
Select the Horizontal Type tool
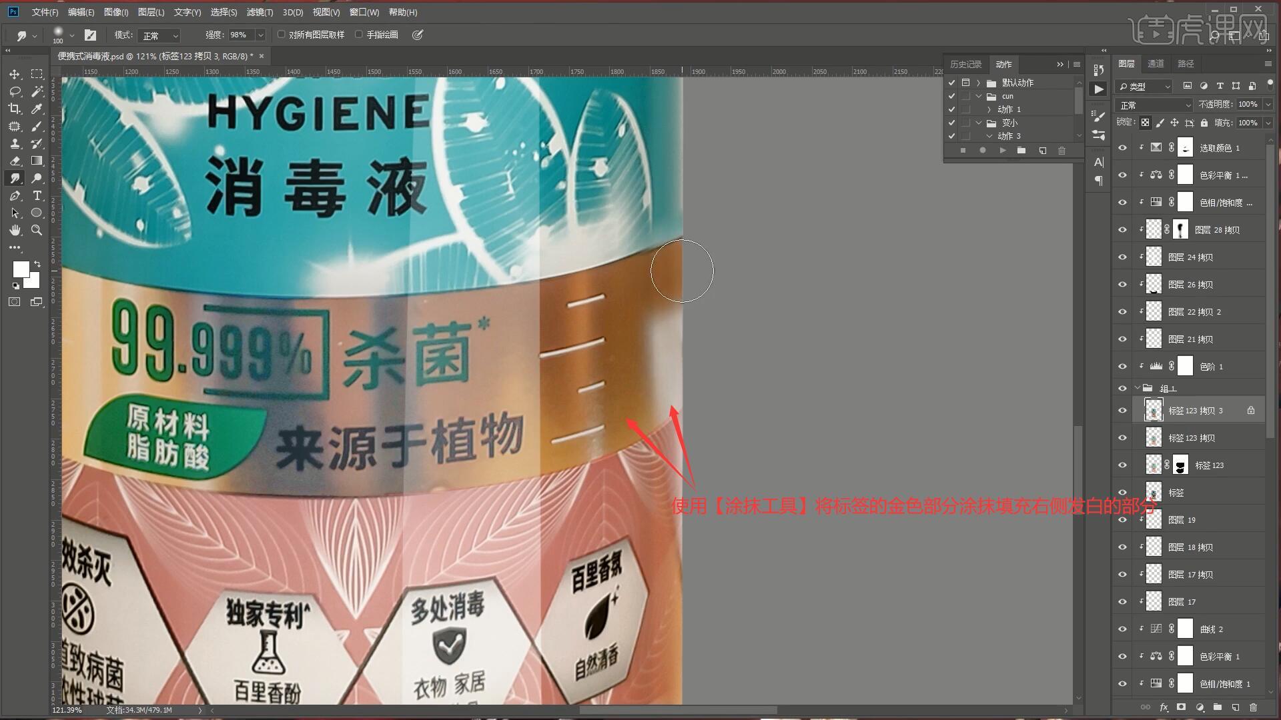pyautogui.click(x=37, y=195)
